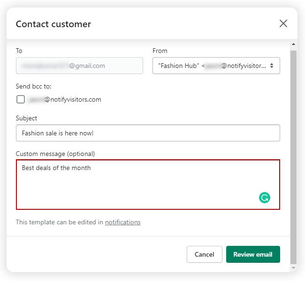Click the dialog's vertical scrollbar thumb

pos(293,155)
